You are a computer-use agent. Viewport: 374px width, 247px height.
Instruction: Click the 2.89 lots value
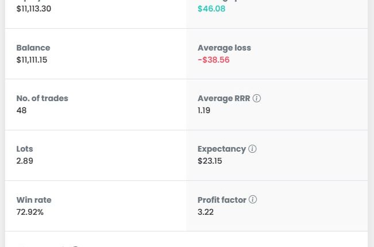[x=25, y=161]
